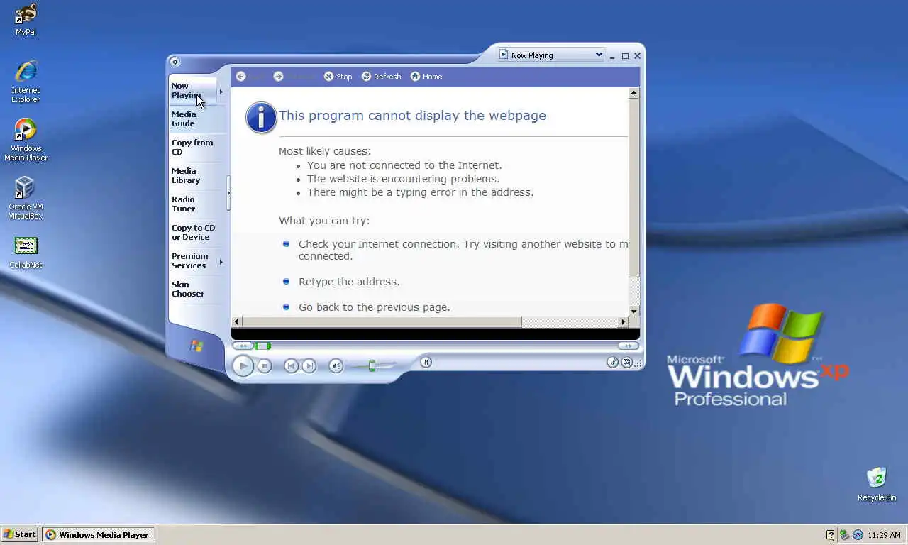Switch to Copy from CD tab
The width and height of the screenshot is (908, 545).
(196, 147)
